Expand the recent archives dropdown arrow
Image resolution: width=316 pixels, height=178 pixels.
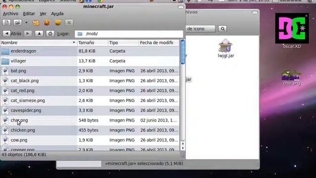(x=26, y=23)
